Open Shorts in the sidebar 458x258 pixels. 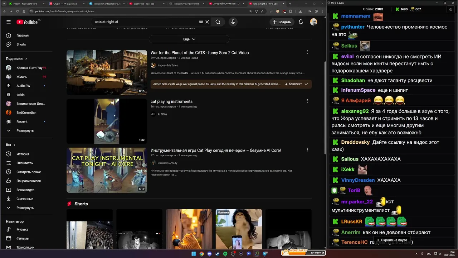[26, 44]
